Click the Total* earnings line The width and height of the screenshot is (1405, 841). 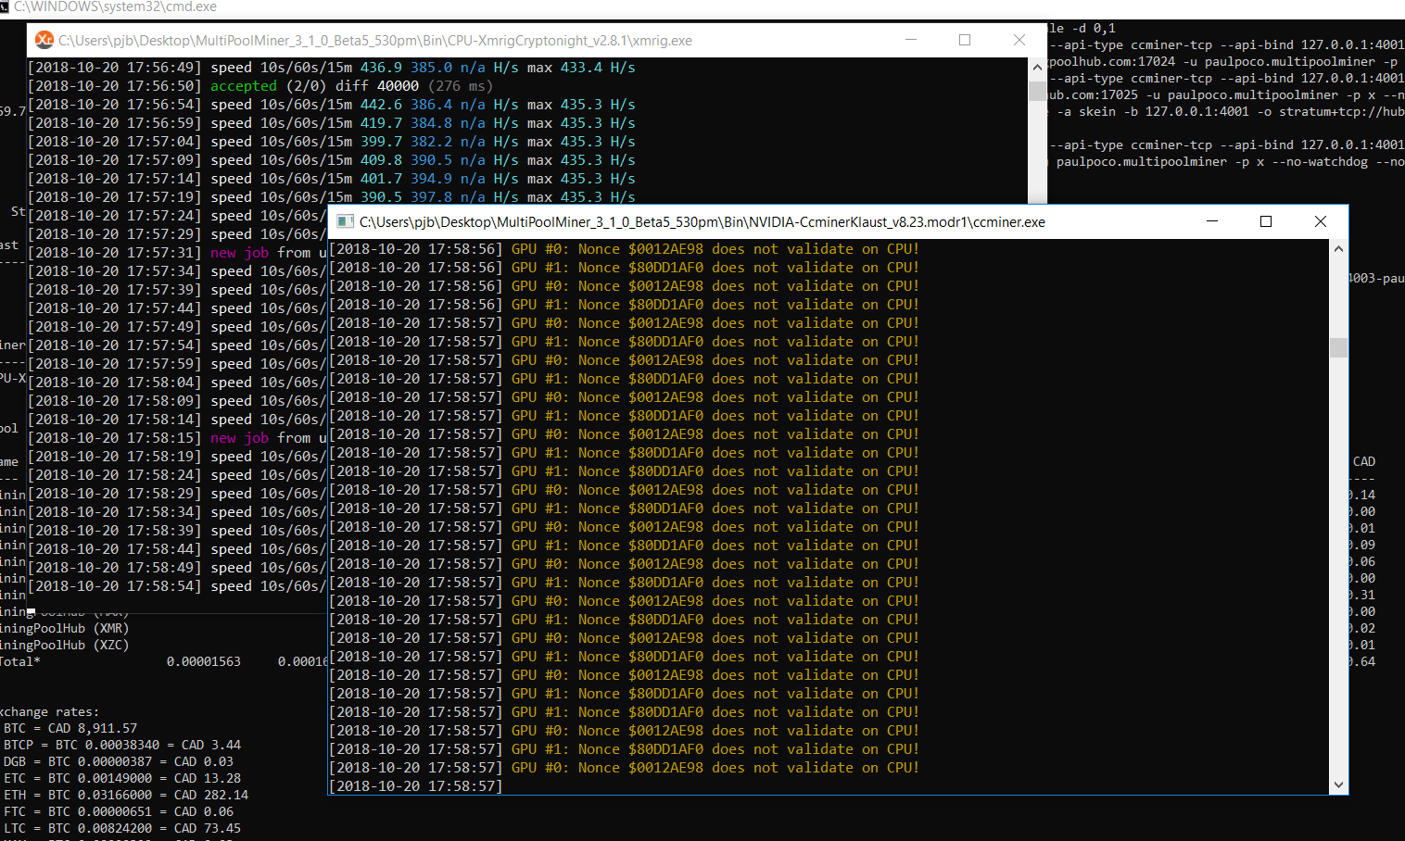[x=111, y=660]
